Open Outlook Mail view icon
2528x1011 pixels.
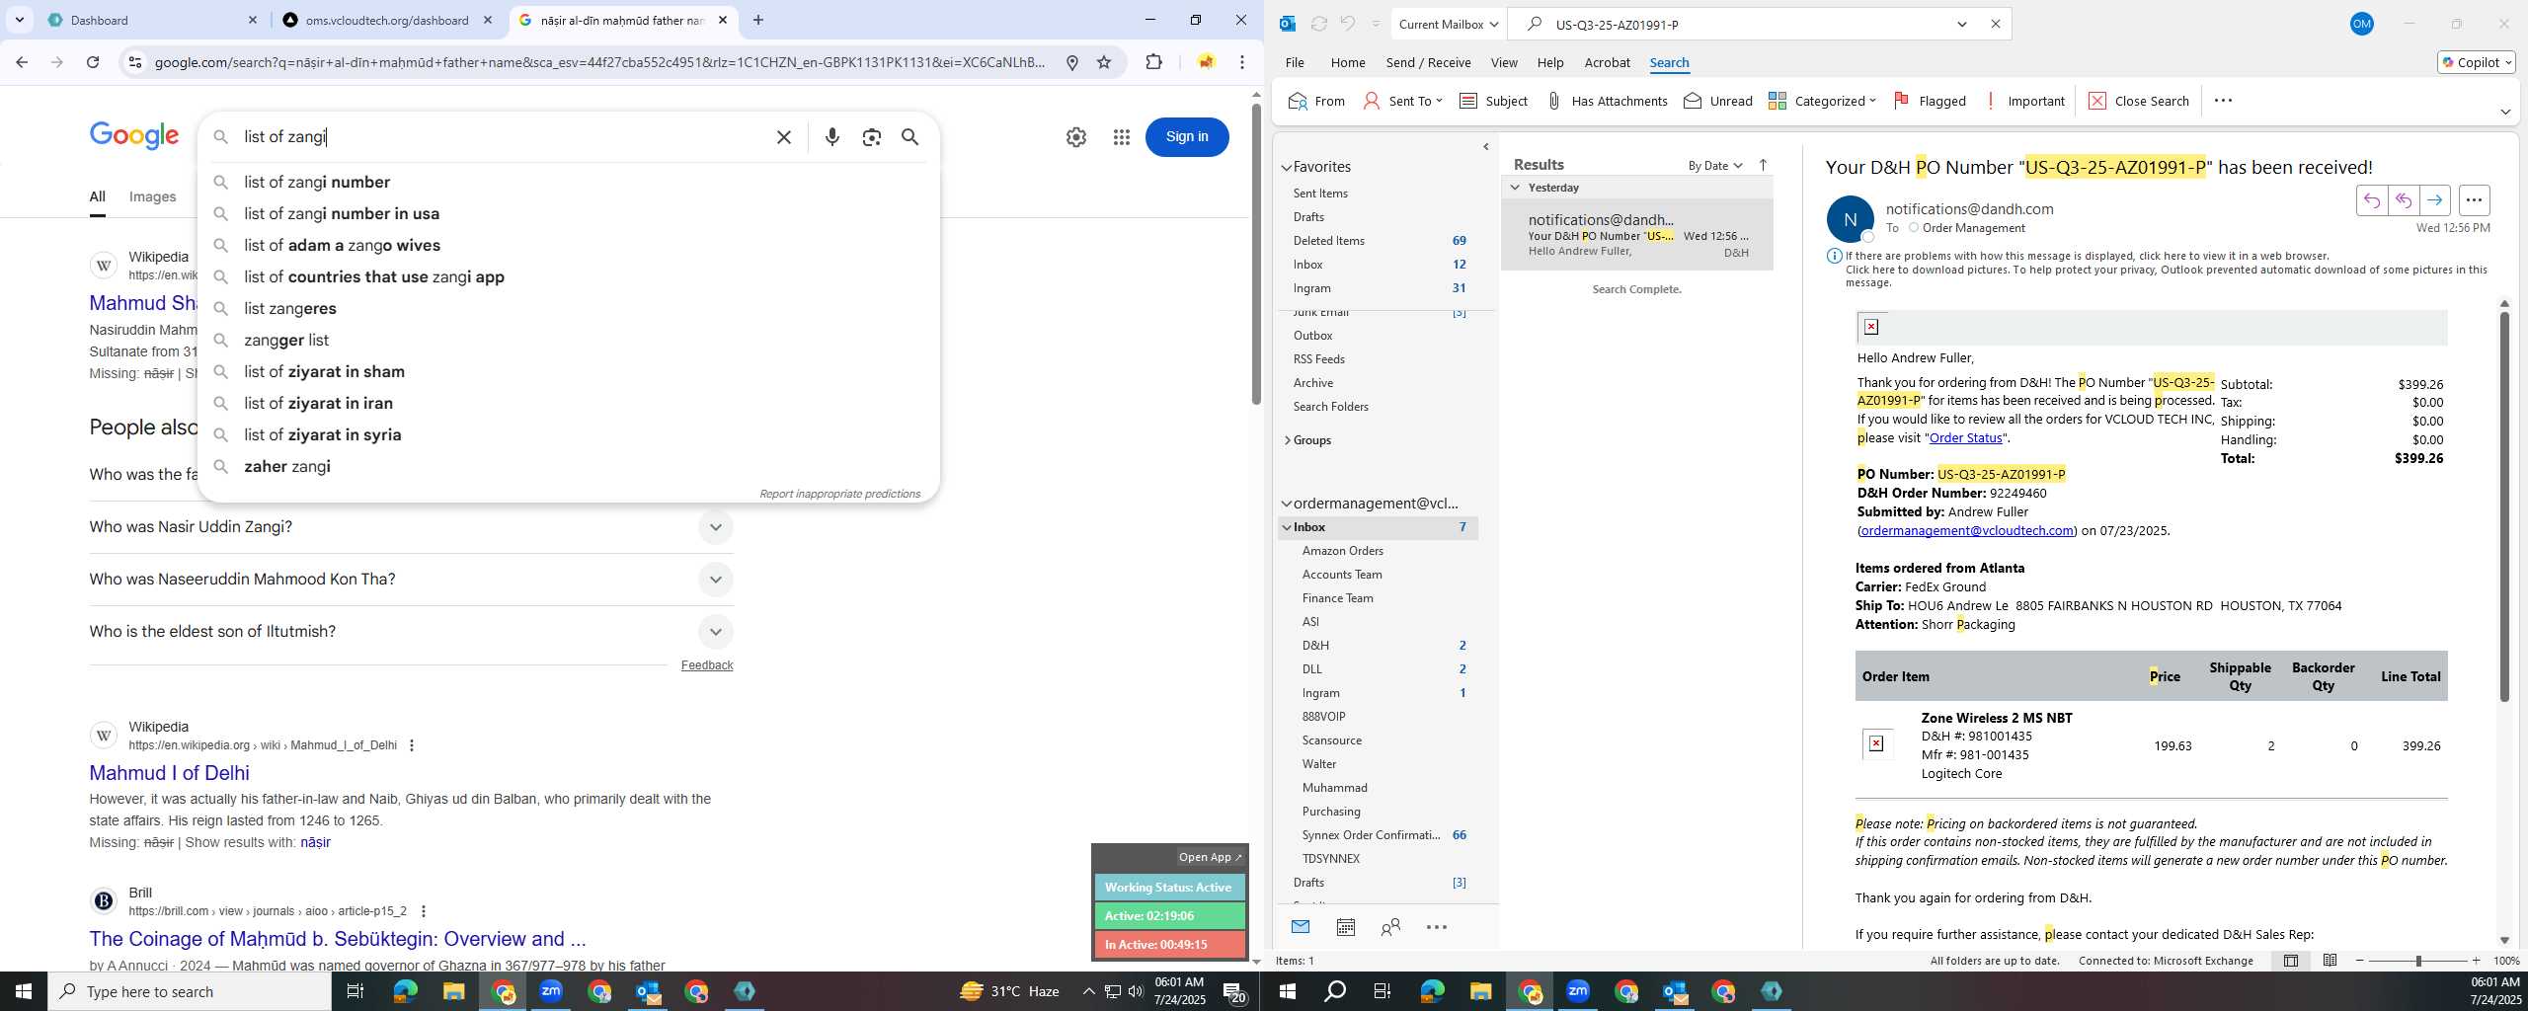[1300, 927]
